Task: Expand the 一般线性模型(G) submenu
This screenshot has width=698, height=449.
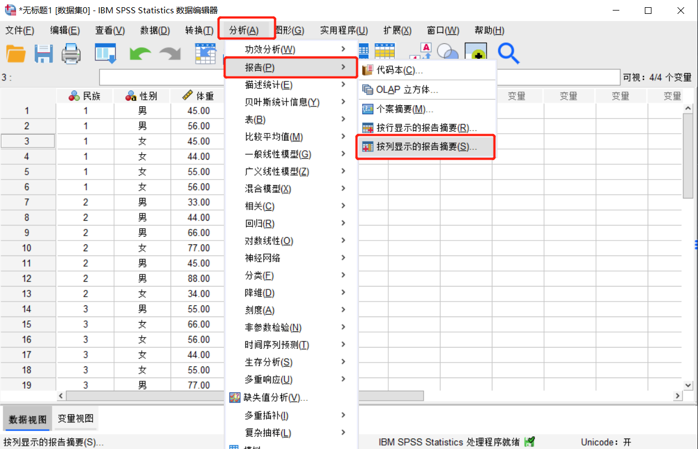Action: 291,154
